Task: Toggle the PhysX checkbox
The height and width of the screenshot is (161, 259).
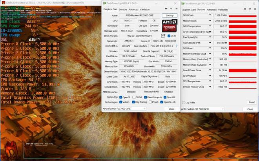Action: coord(150,102)
